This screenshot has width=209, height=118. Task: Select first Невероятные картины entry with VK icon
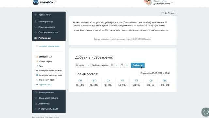50,70
